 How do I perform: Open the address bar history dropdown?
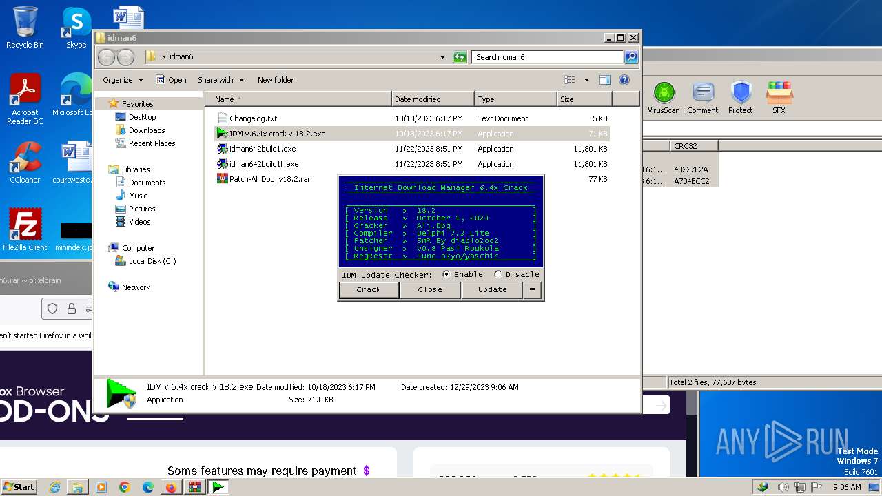[442, 57]
